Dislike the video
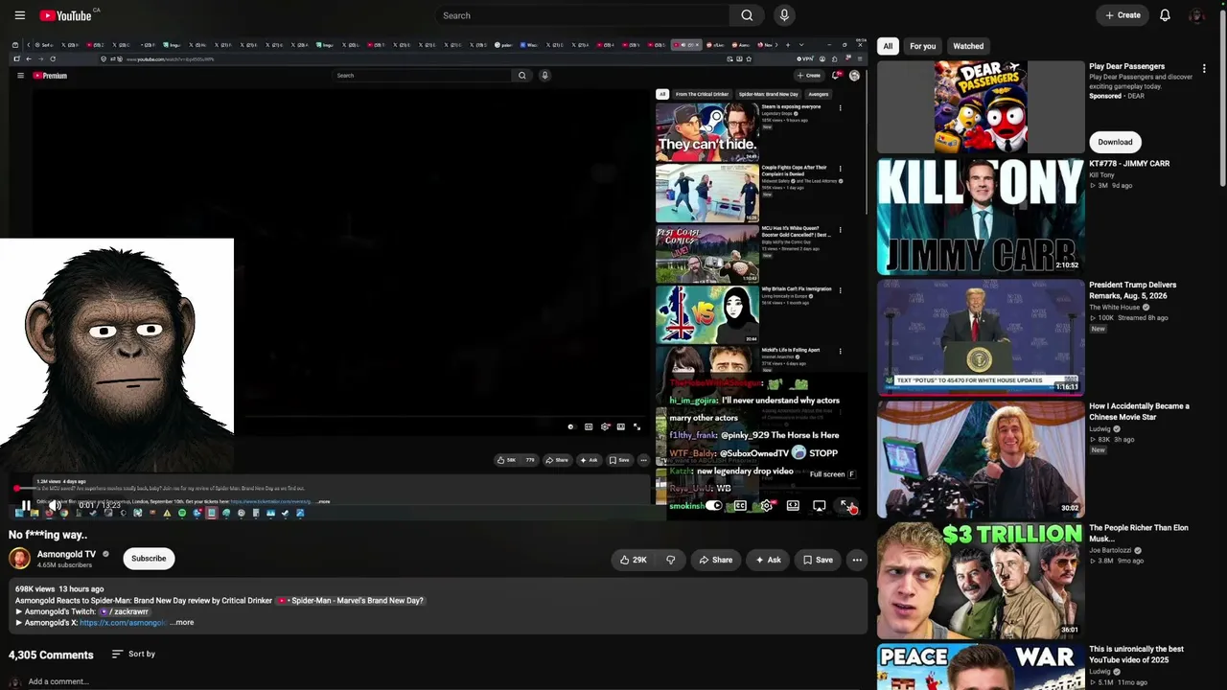Image resolution: width=1227 pixels, height=690 pixels. tap(670, 560)
